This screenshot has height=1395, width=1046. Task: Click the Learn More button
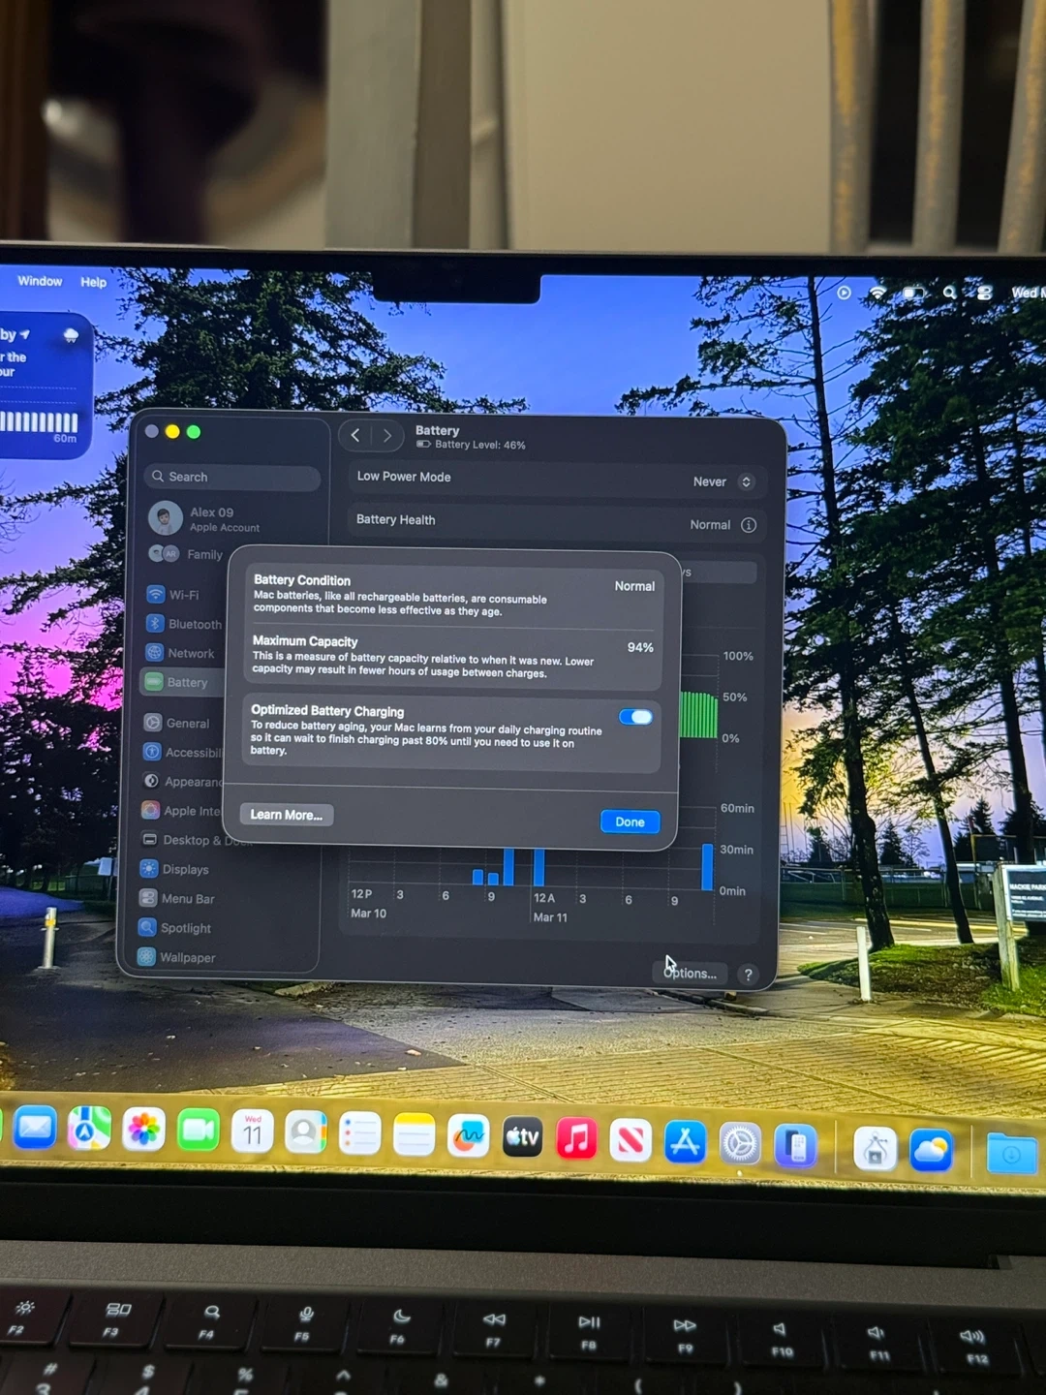(286, 815)
